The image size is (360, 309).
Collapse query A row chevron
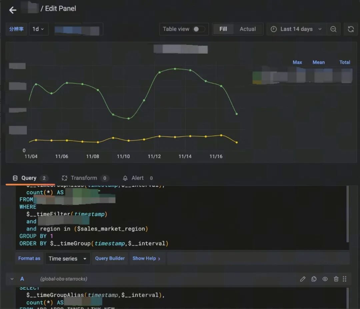click(x=12, y=279)
